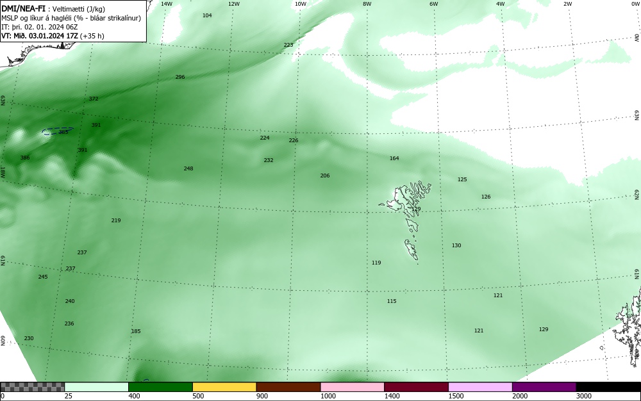This screenshot has width=641, height=401.
Task: Click the map value 245
Action: pyautogui.click(x=43, y=277)
